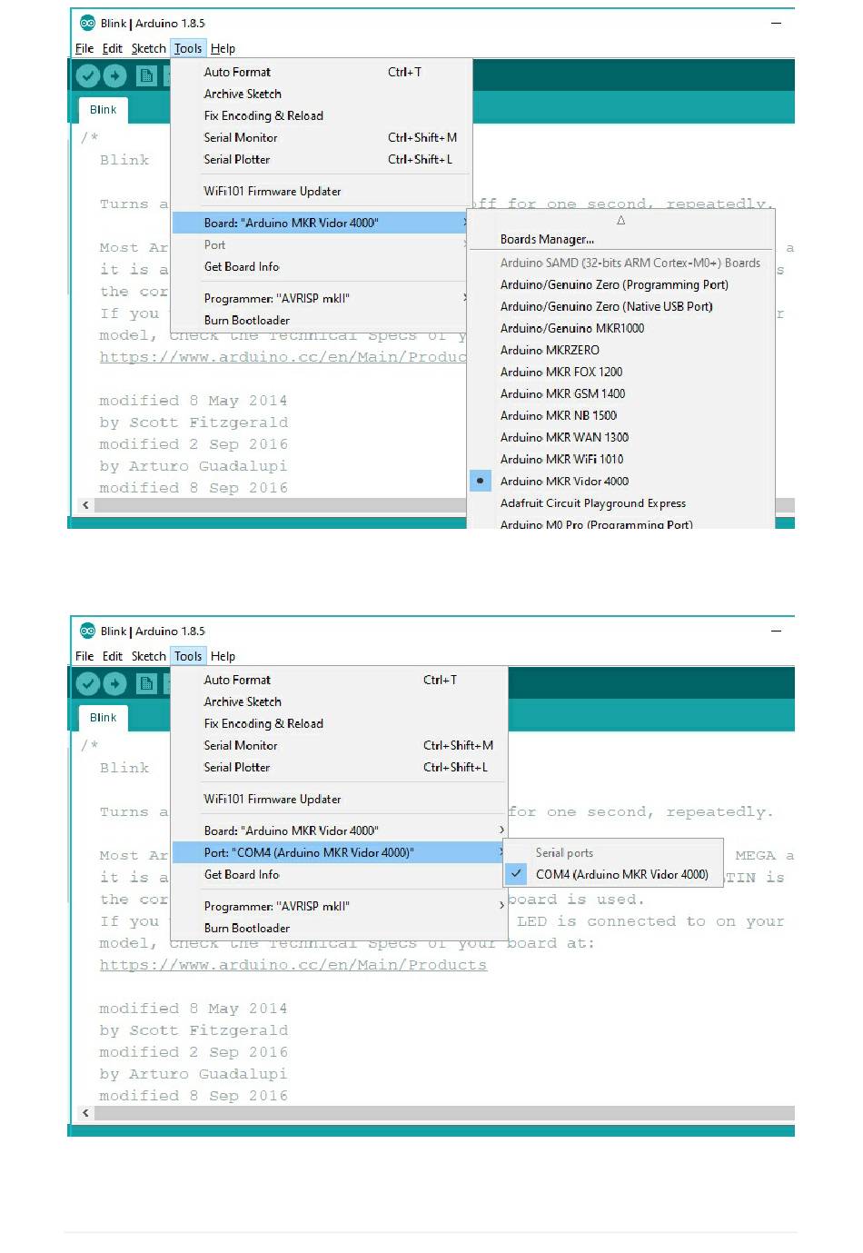Viewport: 863px width, 1253px height.
Task: Click the scrollbar left arrow in the upper editor
Action: [x=85, y=505]
